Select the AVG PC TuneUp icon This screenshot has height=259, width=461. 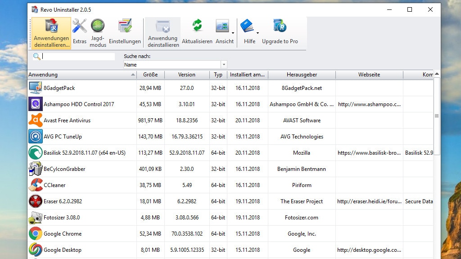[35, 136]
